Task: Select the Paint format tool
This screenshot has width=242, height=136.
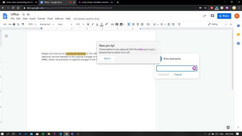Action: coord(23,24)
